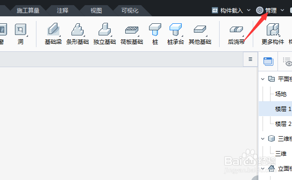Click the 管理 gear icon

click(260, 10)
